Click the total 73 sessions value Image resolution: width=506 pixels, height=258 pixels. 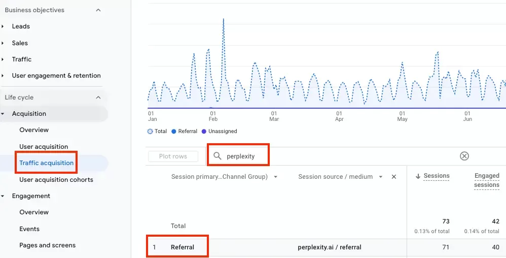point(446,221)
